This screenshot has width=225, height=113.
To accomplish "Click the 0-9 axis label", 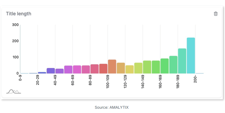I will point(20,78).
